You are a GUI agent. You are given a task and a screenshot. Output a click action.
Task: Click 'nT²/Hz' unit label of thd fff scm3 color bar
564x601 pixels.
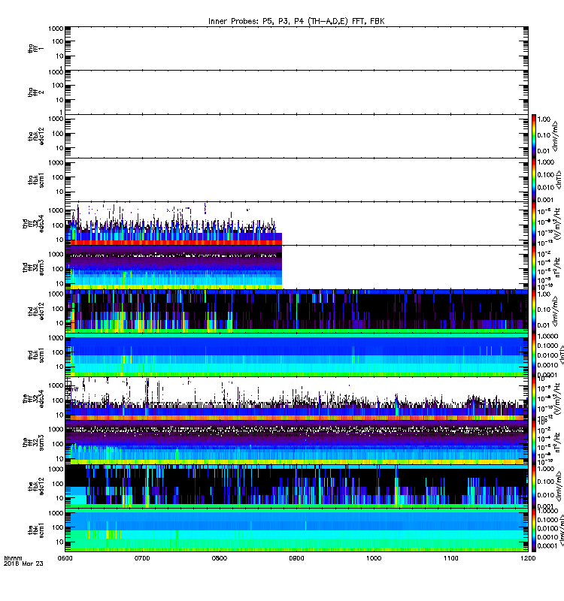click(x=556, y=267)
